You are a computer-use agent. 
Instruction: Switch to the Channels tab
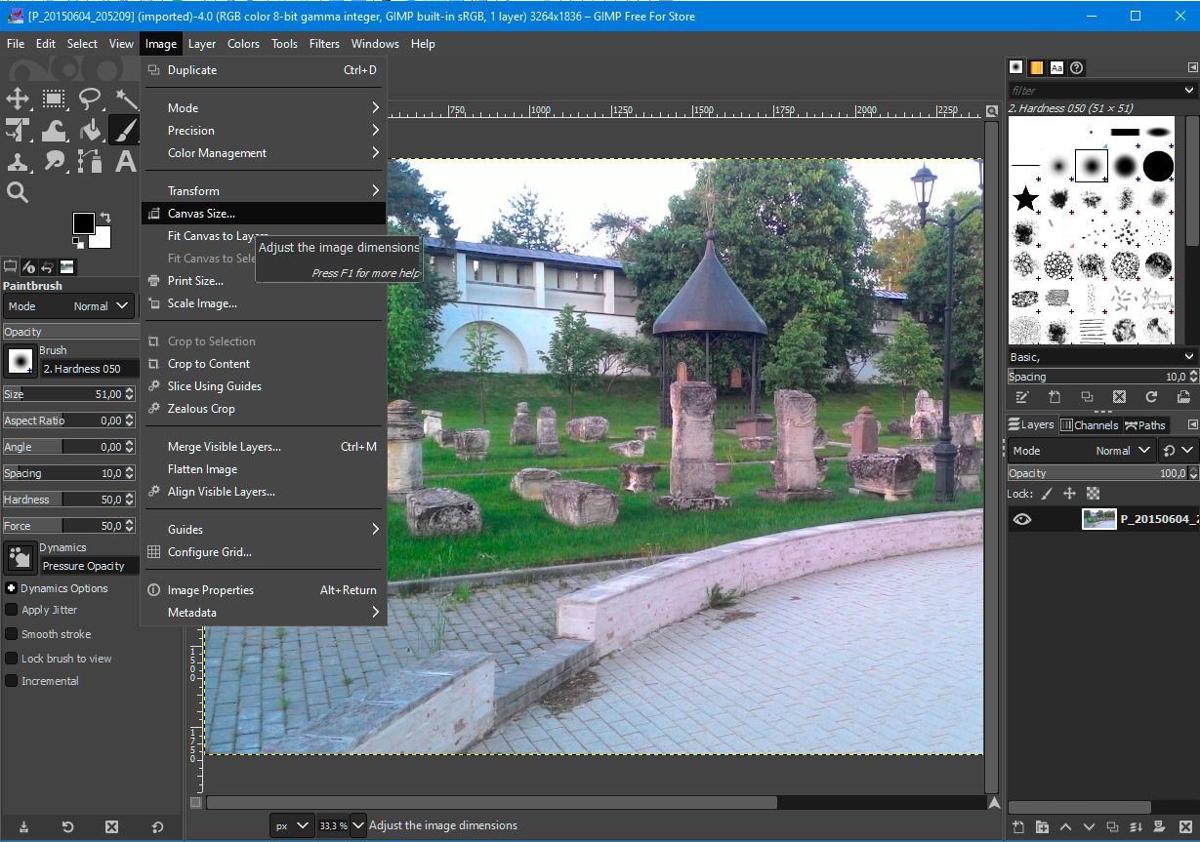point(1089,424)
